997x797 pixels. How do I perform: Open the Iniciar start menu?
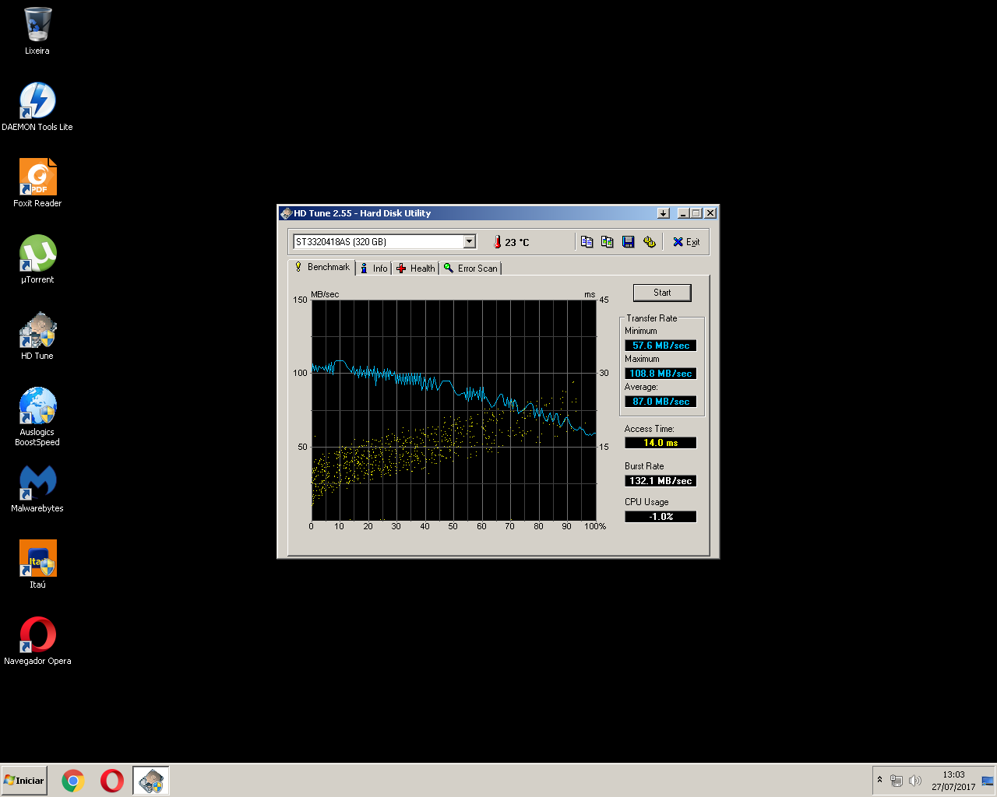[x=24, y=780]
